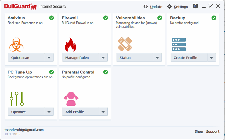This screenshot has width=225, height=140.
Task: Expand the Optimize dropdown arrow
Action: pyautogui.click(x=49, y=112)
